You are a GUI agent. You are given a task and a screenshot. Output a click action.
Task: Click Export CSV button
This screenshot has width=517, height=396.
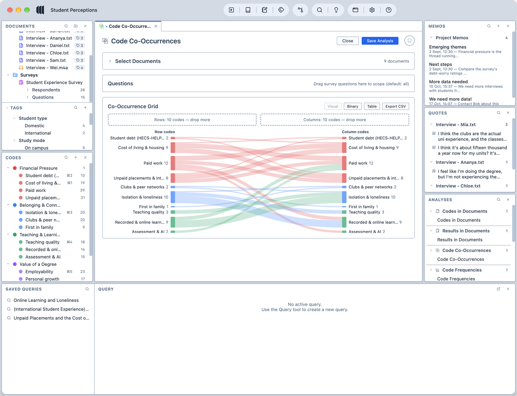click(x=396, y=106)
